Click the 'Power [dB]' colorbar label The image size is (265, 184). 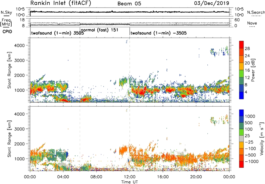coord(253,70)
